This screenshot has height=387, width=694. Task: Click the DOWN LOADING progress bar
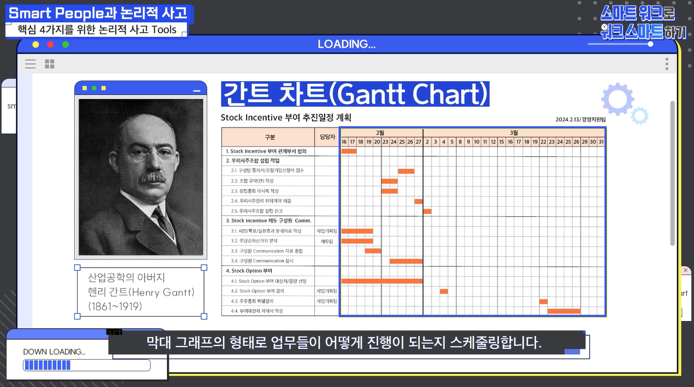point(86,365)
